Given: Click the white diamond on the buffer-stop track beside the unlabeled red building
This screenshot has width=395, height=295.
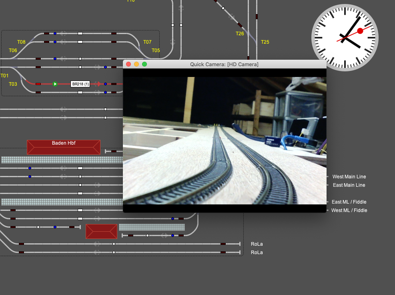Looking at the screenshot, I should click(38, 227).
